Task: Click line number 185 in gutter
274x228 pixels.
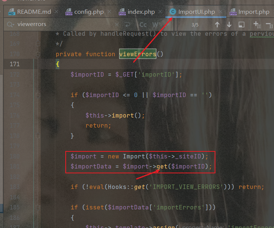Action: click(15, 207)
